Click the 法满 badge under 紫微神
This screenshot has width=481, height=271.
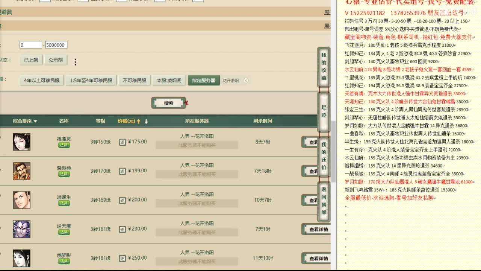point(64,174)
